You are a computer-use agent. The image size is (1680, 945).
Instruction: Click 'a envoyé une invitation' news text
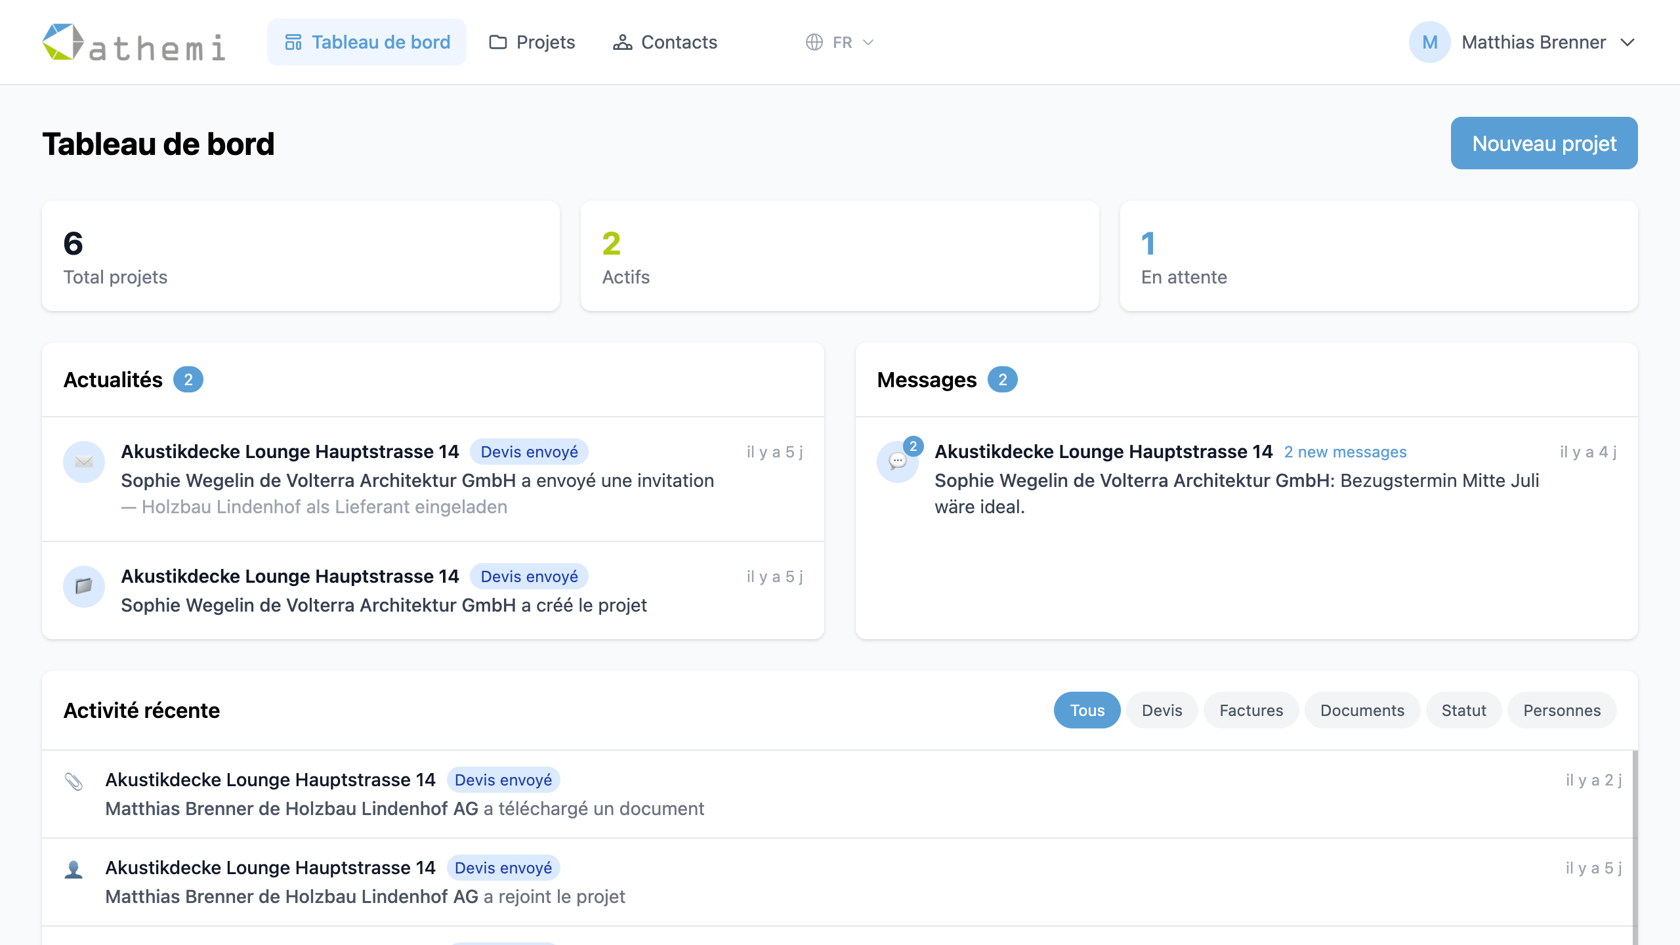click(618, 481)
